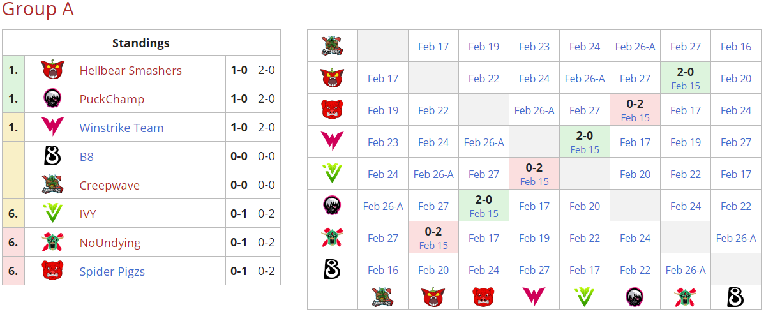Viewport: 766px width, 314px height.
Task: Click the NoUndying logo in the crosstable's bottom row
Action: (685, 297)
